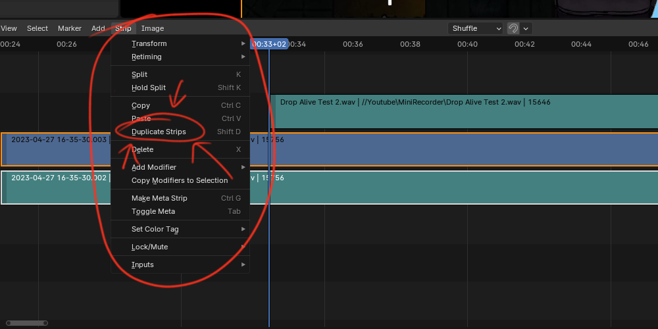Viewport: 658px width, 329px height.
Task: Expand the Lock/Mute submenu
Action: [180, 247]
